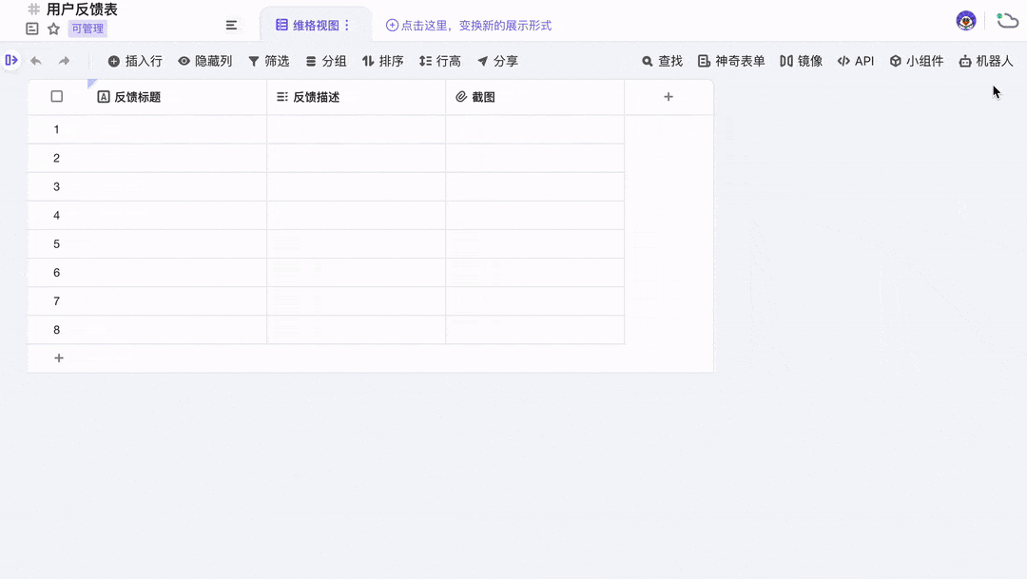Viewport: 1027px width, 579px height.
Task: Open the datasheet description icon
Action: pos(32,29)
